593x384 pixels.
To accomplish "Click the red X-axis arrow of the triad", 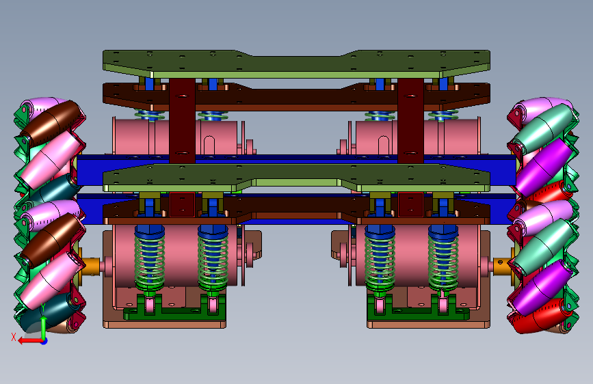I will pyautogui.click(x=29, y=341).
